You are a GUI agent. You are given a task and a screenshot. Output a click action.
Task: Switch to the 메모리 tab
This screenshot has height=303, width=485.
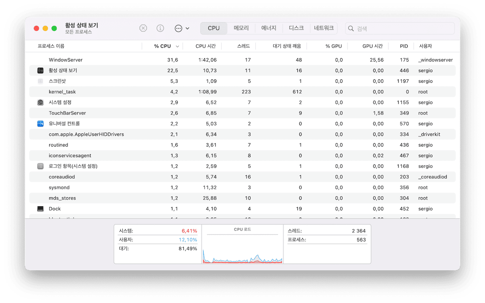point(241,28)
